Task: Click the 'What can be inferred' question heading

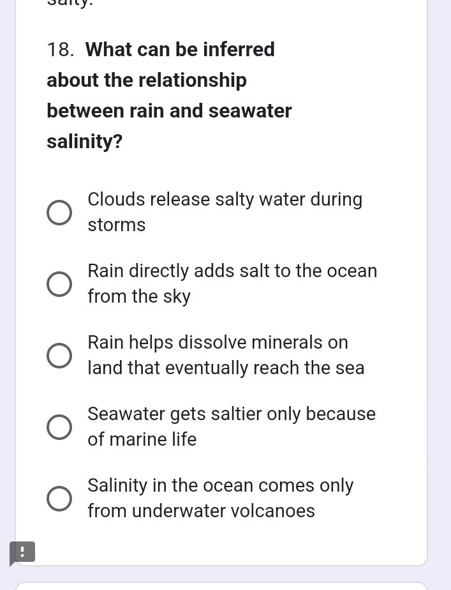Action: (x=180, y=50)
